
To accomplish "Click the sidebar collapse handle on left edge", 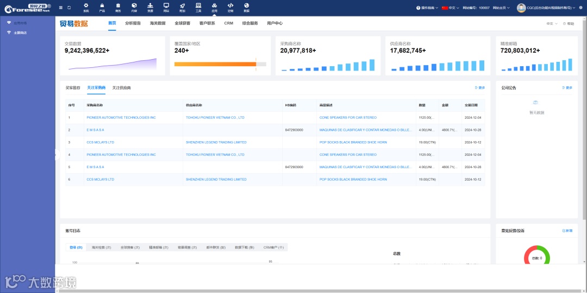I will click(57, 155).
